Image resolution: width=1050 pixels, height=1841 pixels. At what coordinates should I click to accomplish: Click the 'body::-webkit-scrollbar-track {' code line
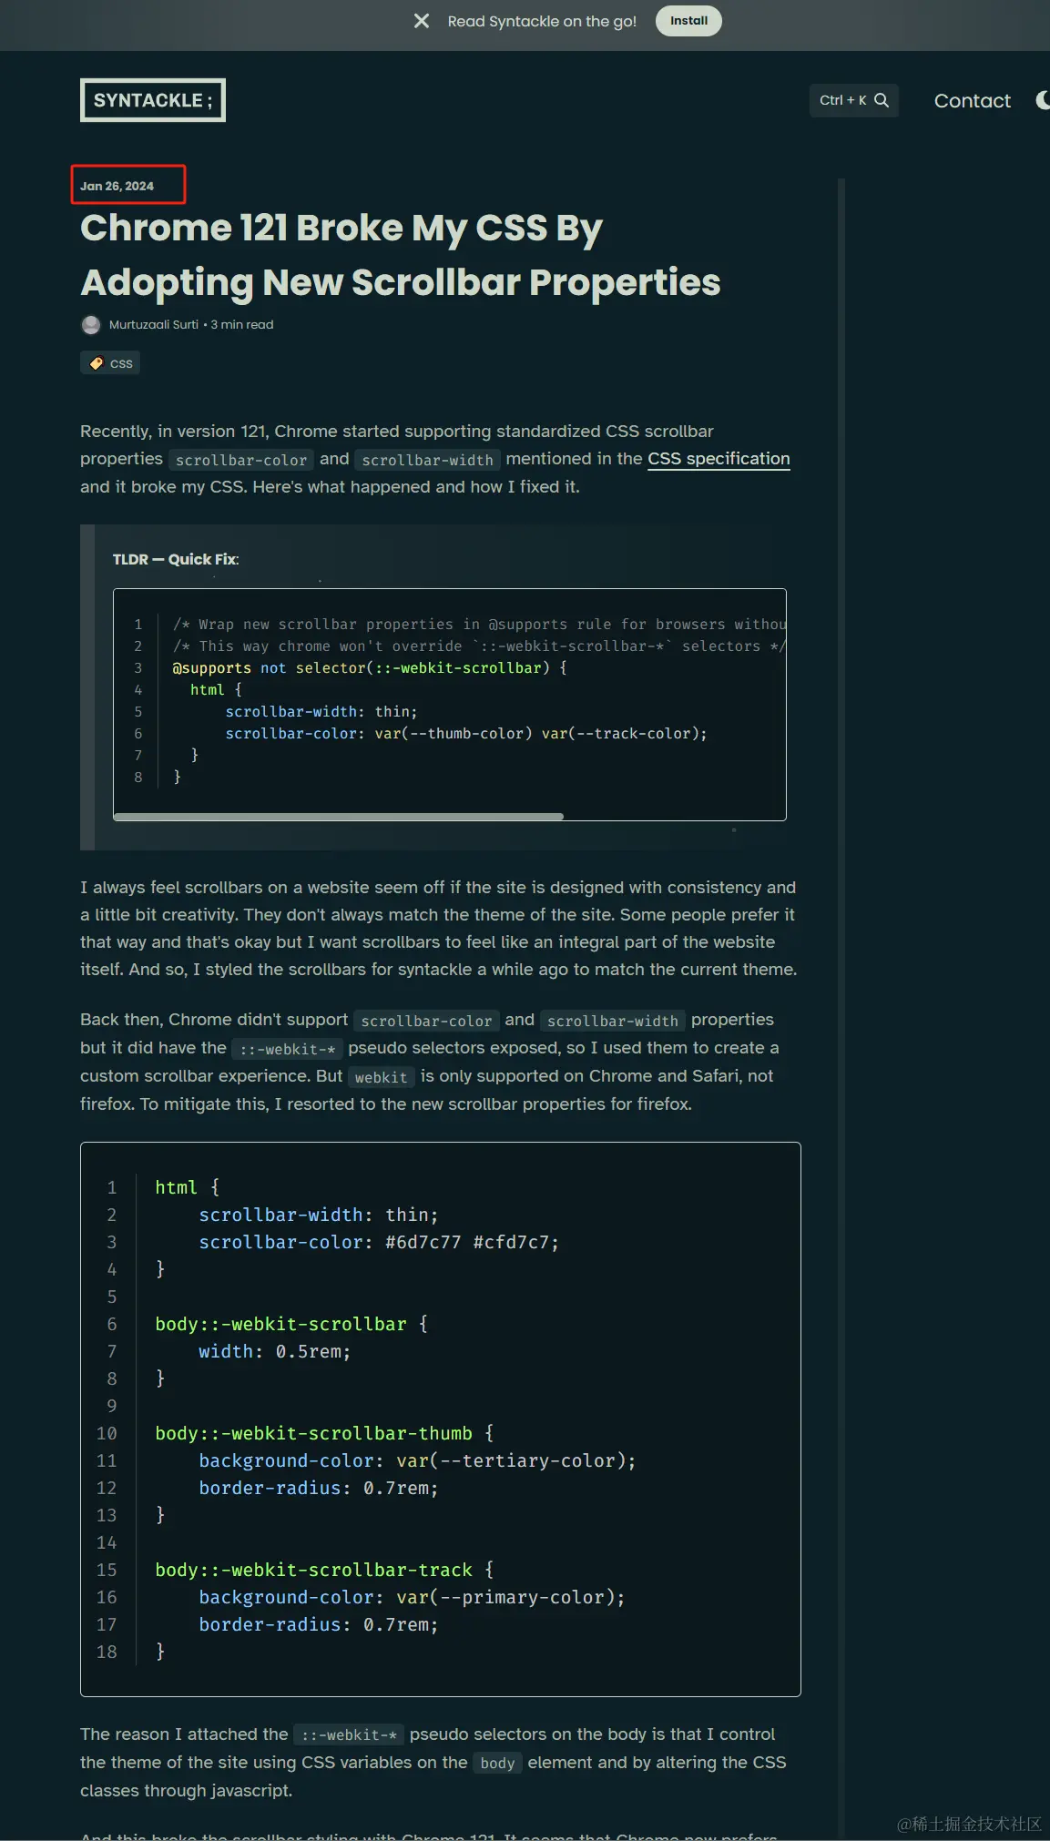coord(324,1570)
